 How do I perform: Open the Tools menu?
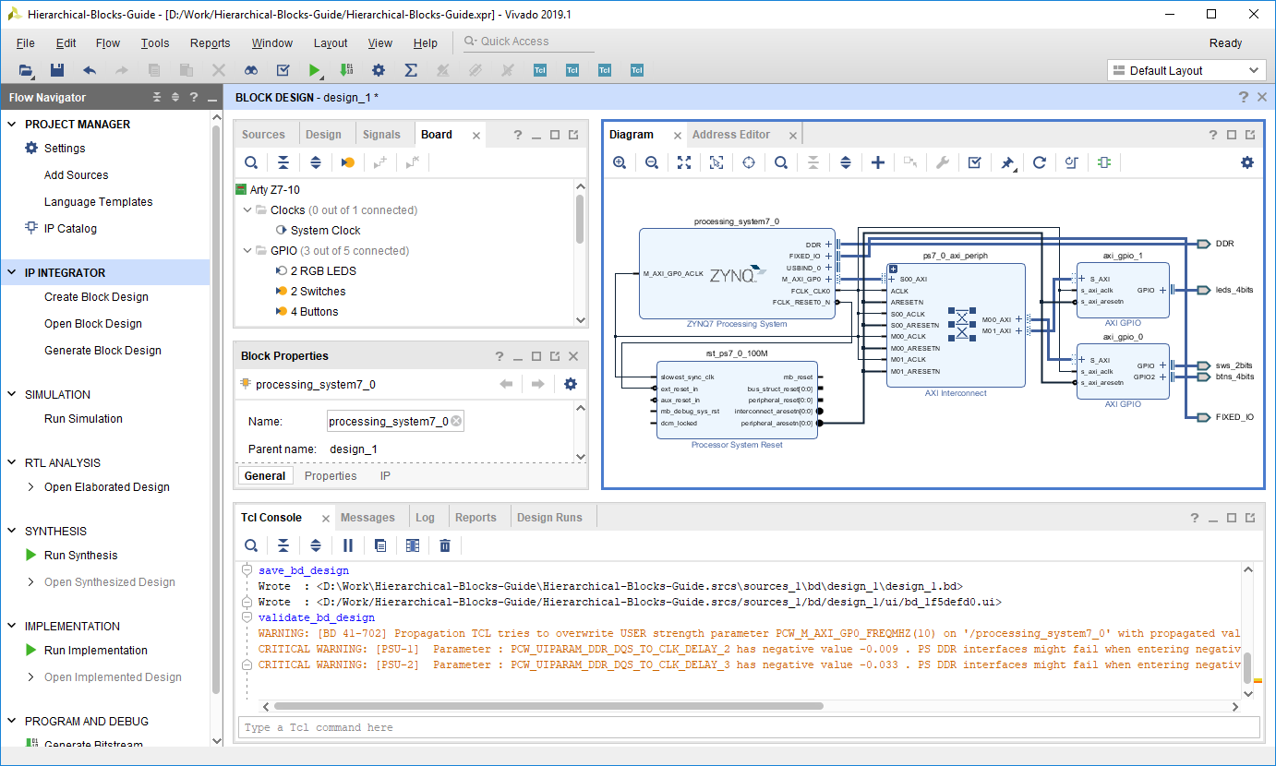coord(155,43)
